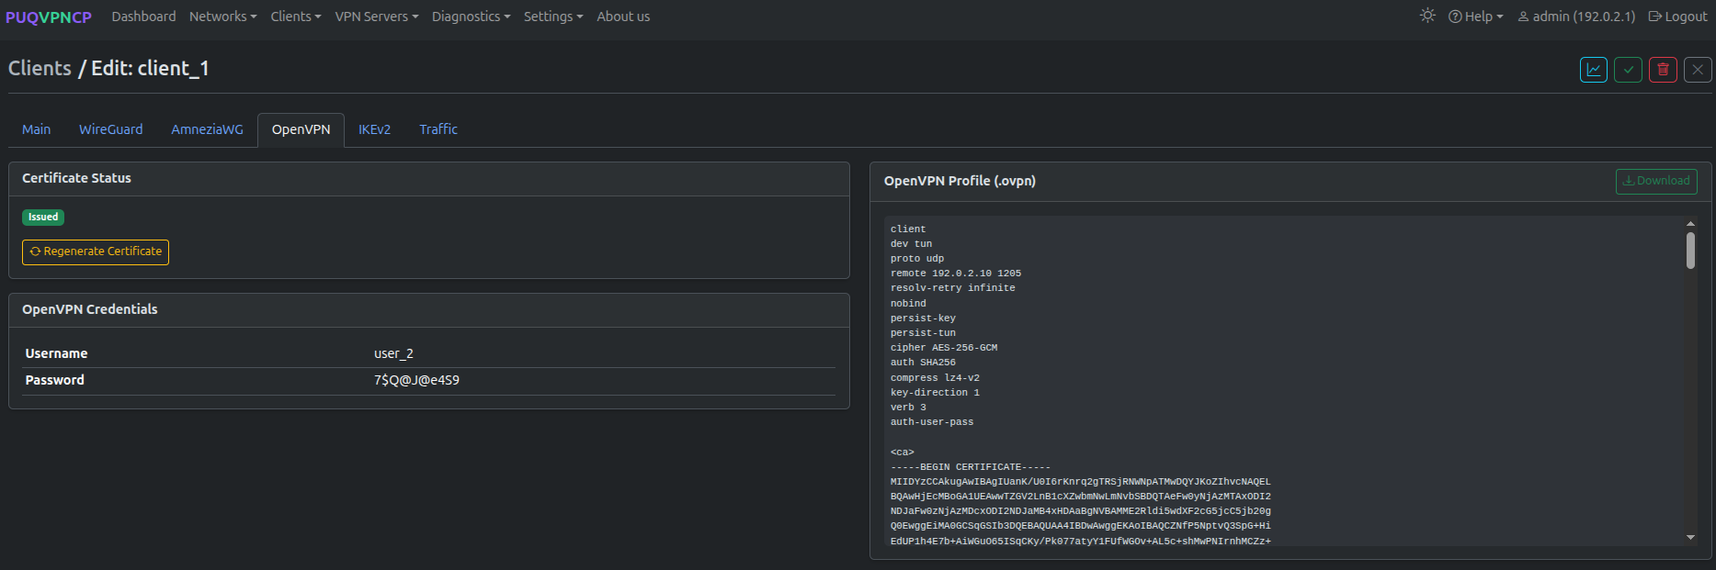Click the 'cipher AES-256-GCM' line
This screenshot has height=570, width=1716.
(x=944, y=348)
